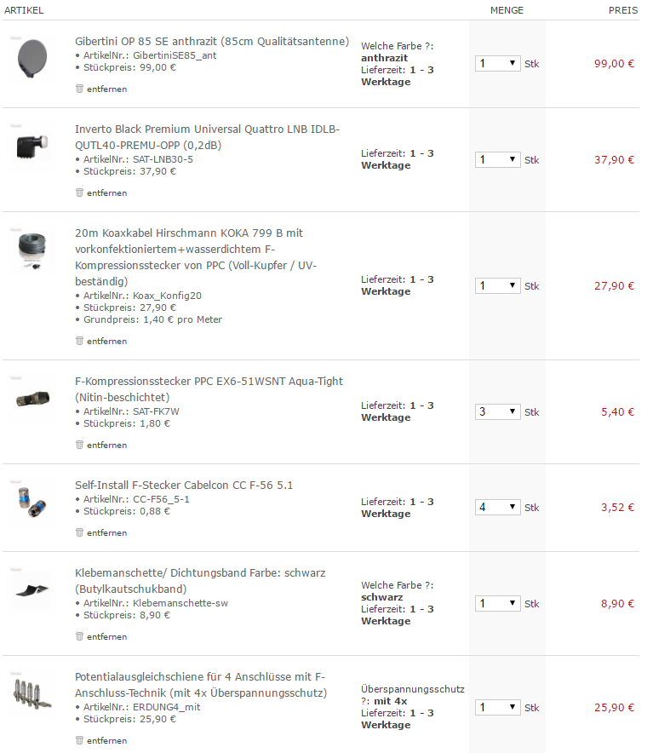Open quantity dropdown for Cabelcon F-Stecker
This screenshot has height=753, width=647.
click(x=497, y=507)
